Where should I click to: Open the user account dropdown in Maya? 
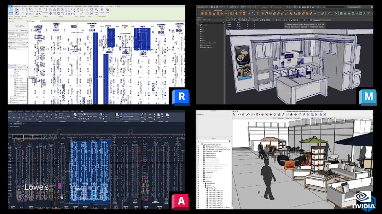[x=354, y=7]
